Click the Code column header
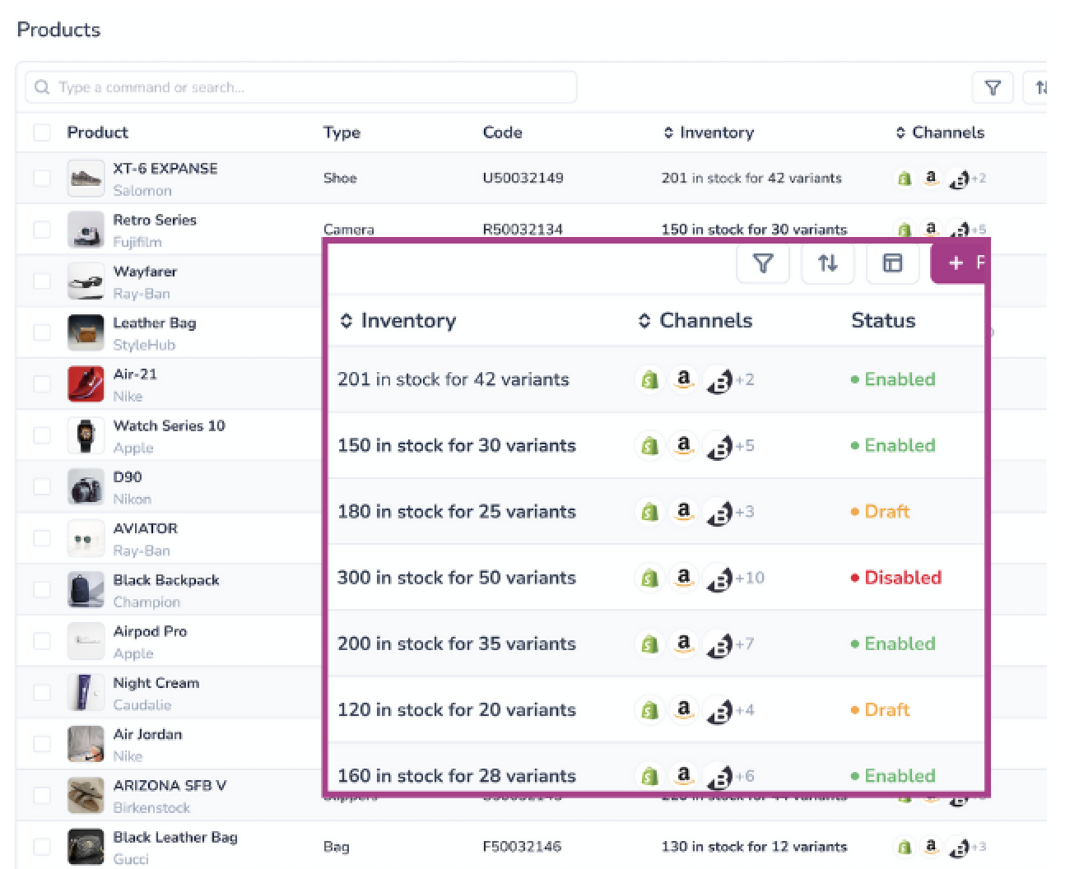This screenshot has height=869, width=1065. [x=502, y=132]
